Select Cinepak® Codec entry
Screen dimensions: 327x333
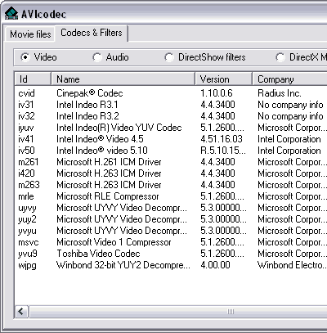(90, 93)
